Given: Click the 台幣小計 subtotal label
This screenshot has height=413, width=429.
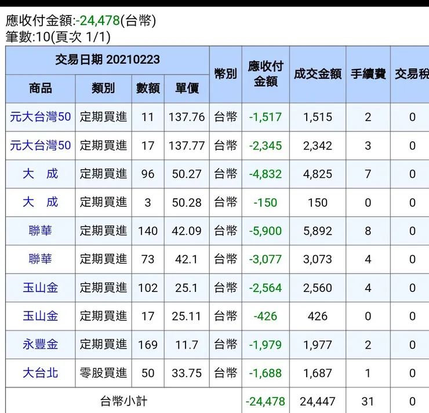Looking at the screenshot, I should coord(123,401).
